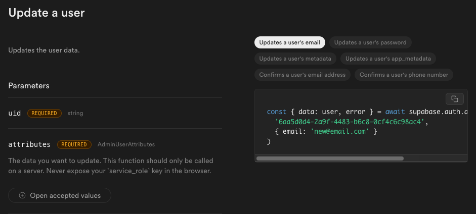Show the "Updates a user's metadata" example
476x214 pixels.
[295, 59]
